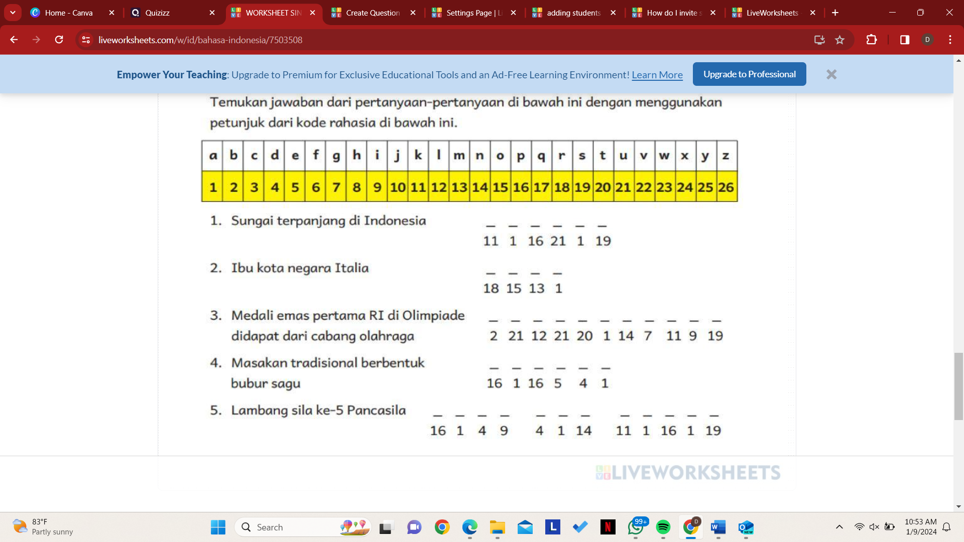Open the tab search dropdown arrow

coord(13,13)
